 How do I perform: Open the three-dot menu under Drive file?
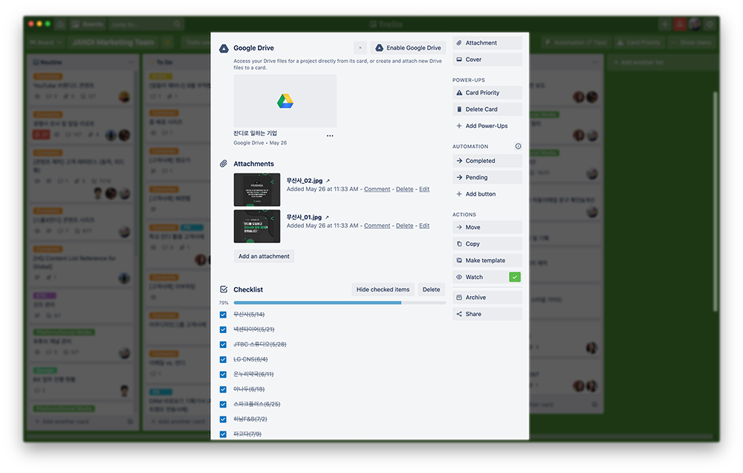(x=330, y=135)
